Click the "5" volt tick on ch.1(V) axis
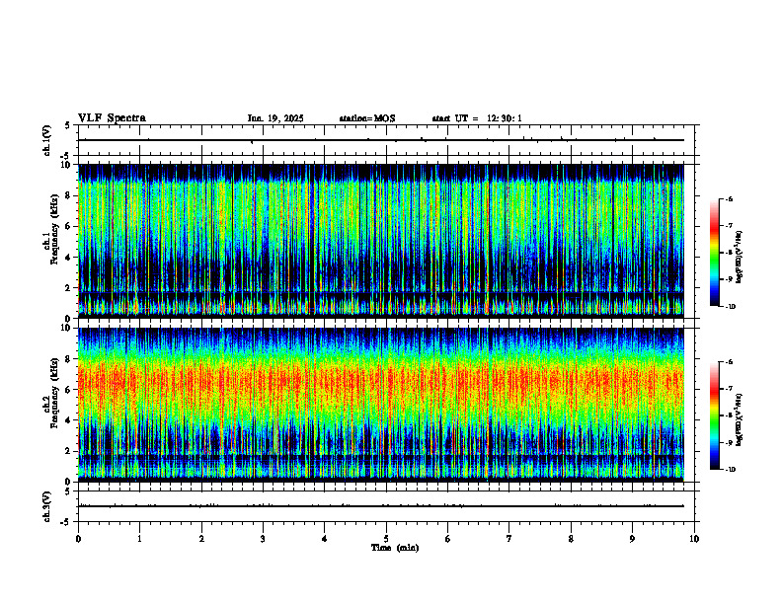Image resolution: width=782 pixels, height=604 pixels. 68,125
